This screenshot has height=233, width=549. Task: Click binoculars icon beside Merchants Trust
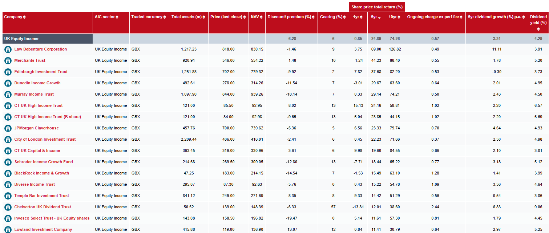[8, 61]
